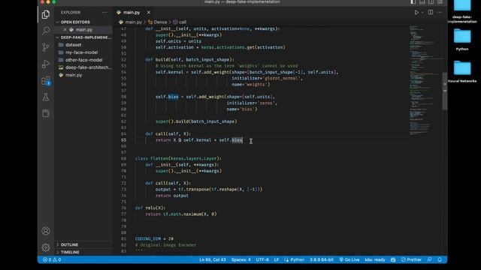
Task: Click call method in the breadcrumb
Action: point(182,22)
